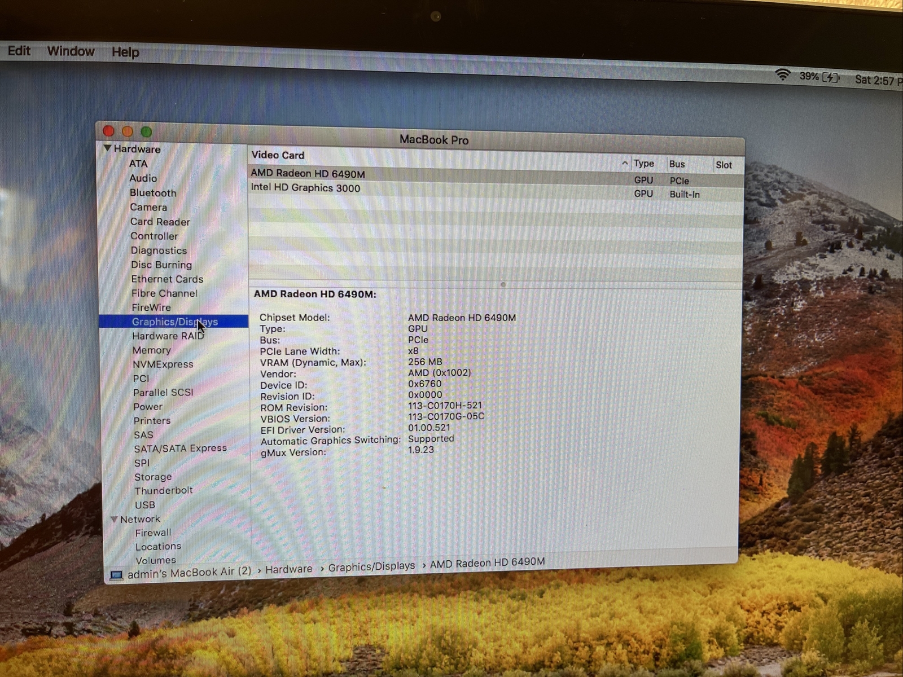Open the Help menu

click(125, 52)
